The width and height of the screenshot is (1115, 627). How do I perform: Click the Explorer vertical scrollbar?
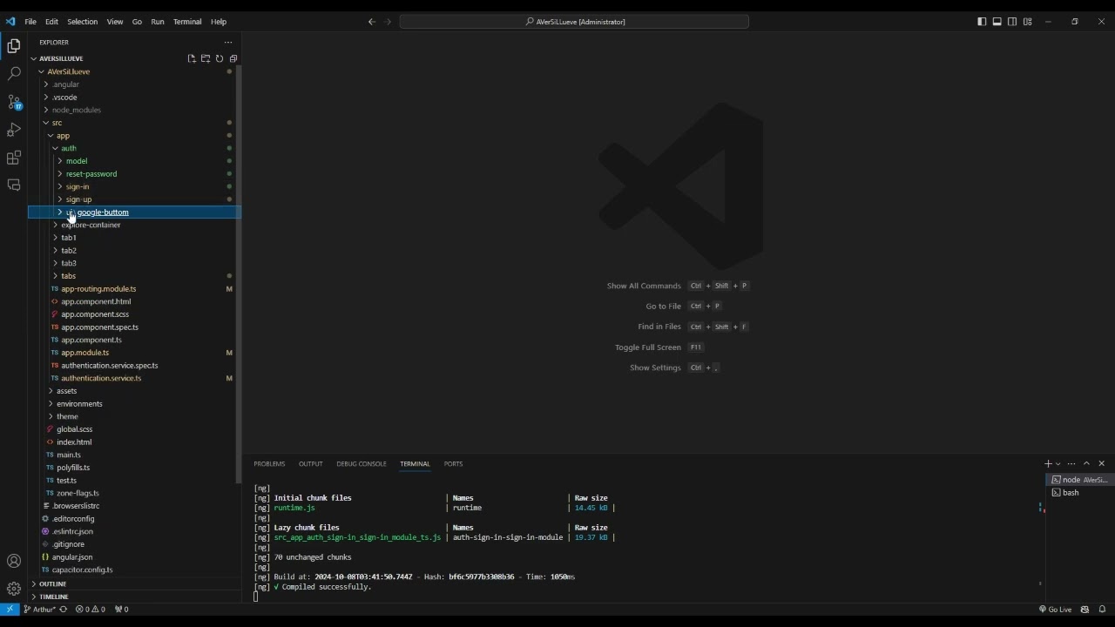[x=239, y=274]
